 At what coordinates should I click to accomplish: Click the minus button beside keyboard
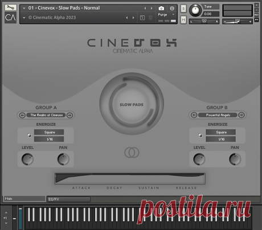coord(14,219)
